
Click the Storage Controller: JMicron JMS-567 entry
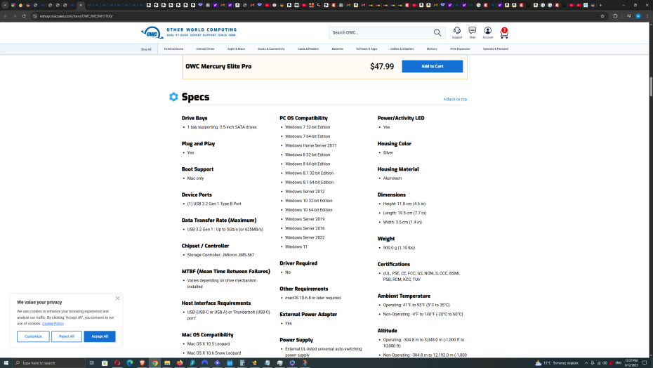click(220, 255)
